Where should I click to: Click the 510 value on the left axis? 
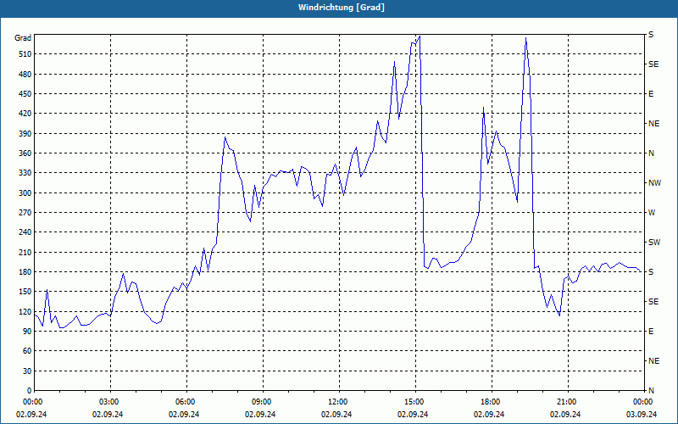tap(25, 54)
